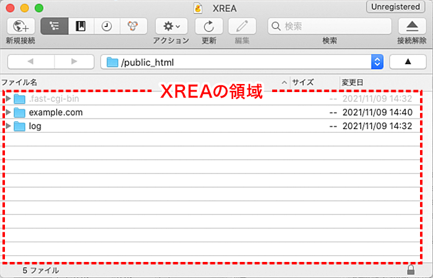Viewport: 433px width, 278px height.
Task: Open the /public_html path dropdown
Action: click(377, 62)
